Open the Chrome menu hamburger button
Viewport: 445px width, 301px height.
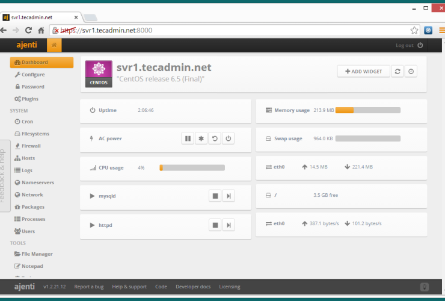point(441,30)
